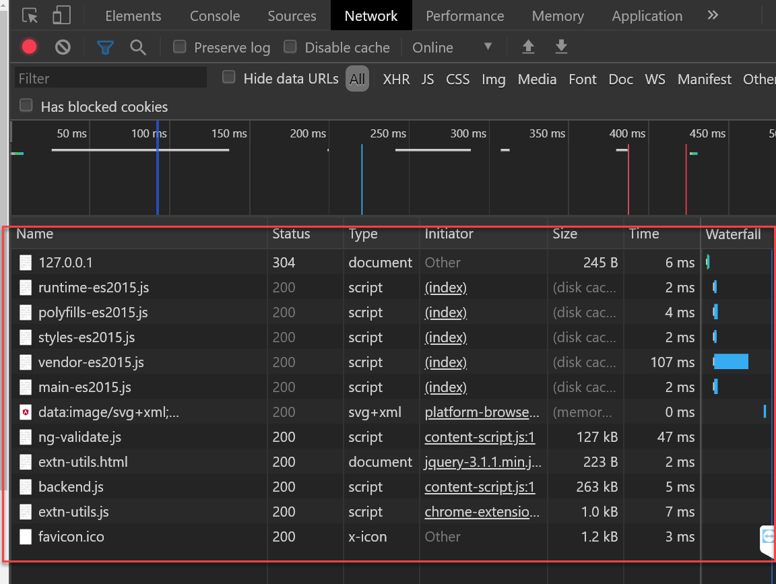
Task: Switch to the Console tab
Action: [215, 16]
